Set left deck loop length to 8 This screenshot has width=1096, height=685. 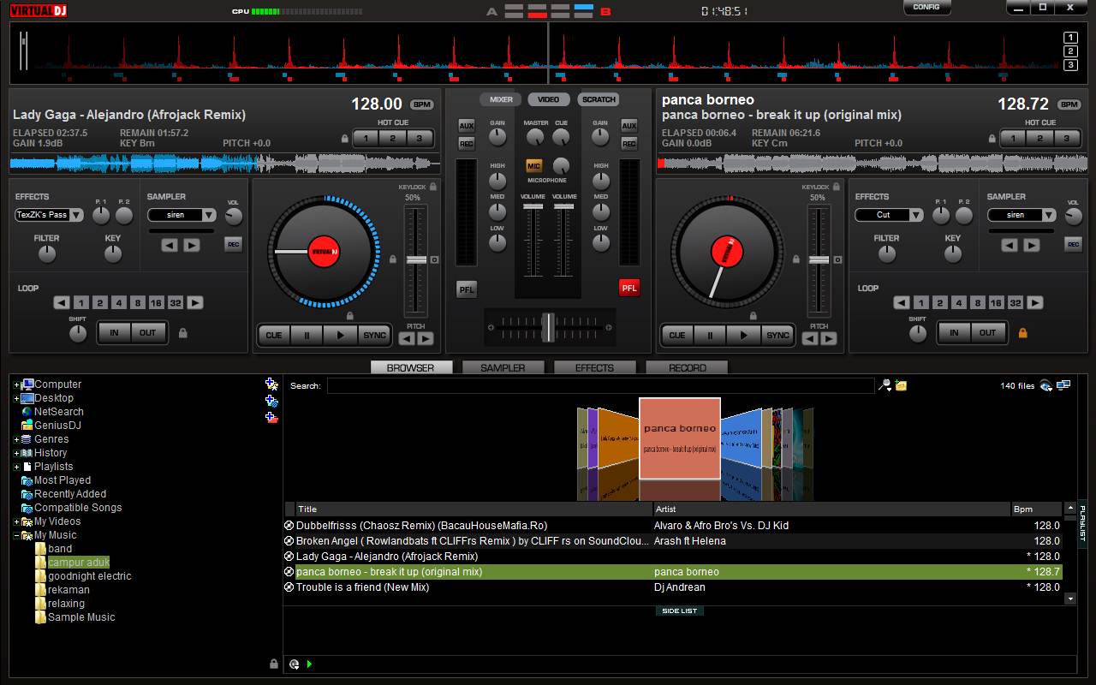pos(137,302)
